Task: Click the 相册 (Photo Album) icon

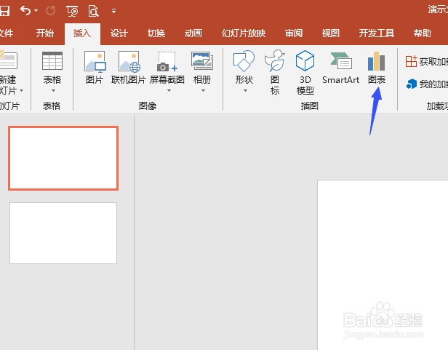Action: tap(202, 60)
